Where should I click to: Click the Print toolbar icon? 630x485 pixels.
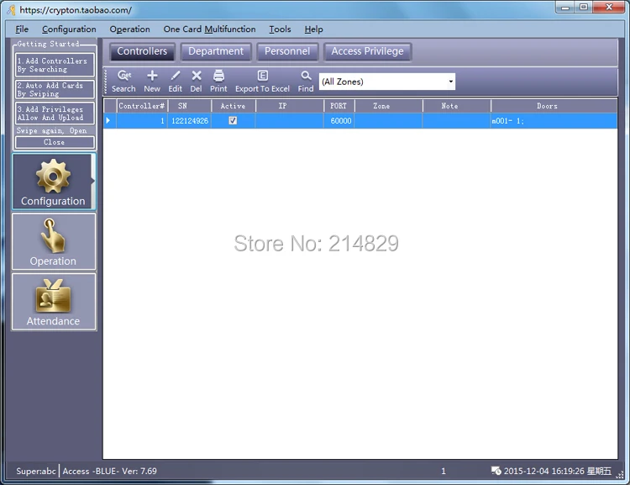pos(218,82)
